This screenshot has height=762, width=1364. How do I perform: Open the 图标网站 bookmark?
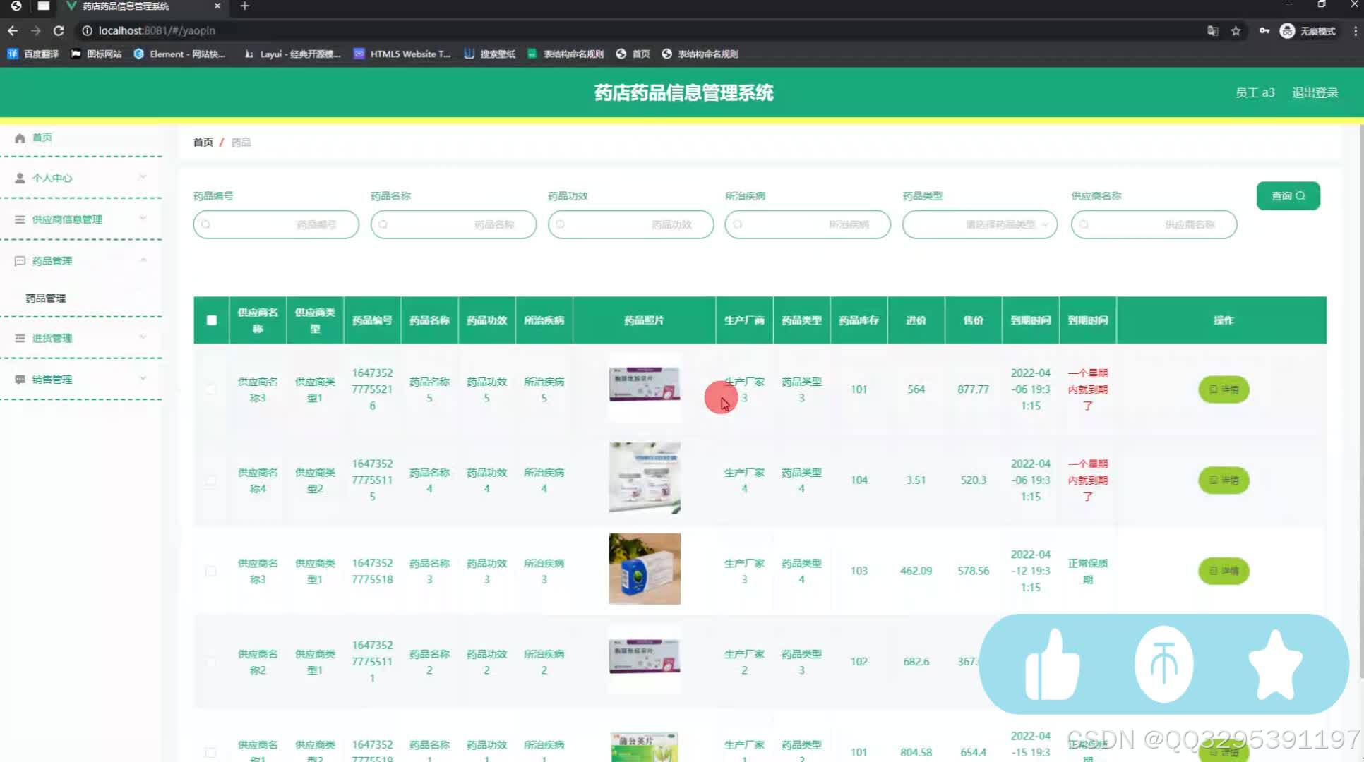[97, 54]
